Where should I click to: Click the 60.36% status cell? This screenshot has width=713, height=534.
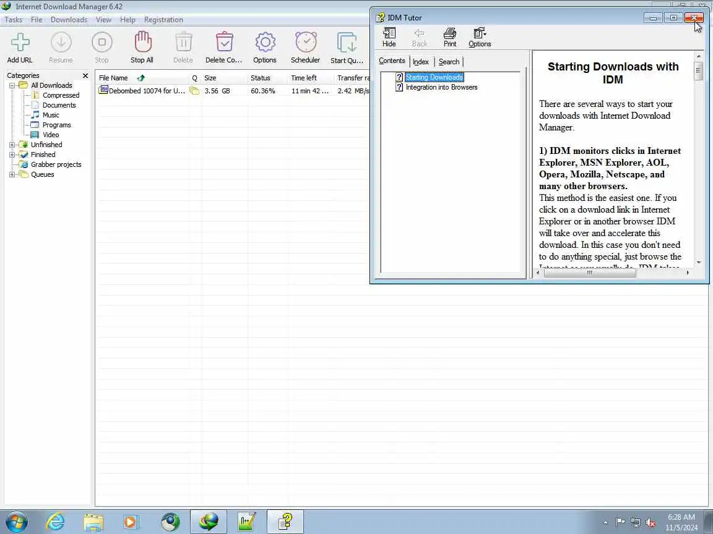click(x=263, y=91)
